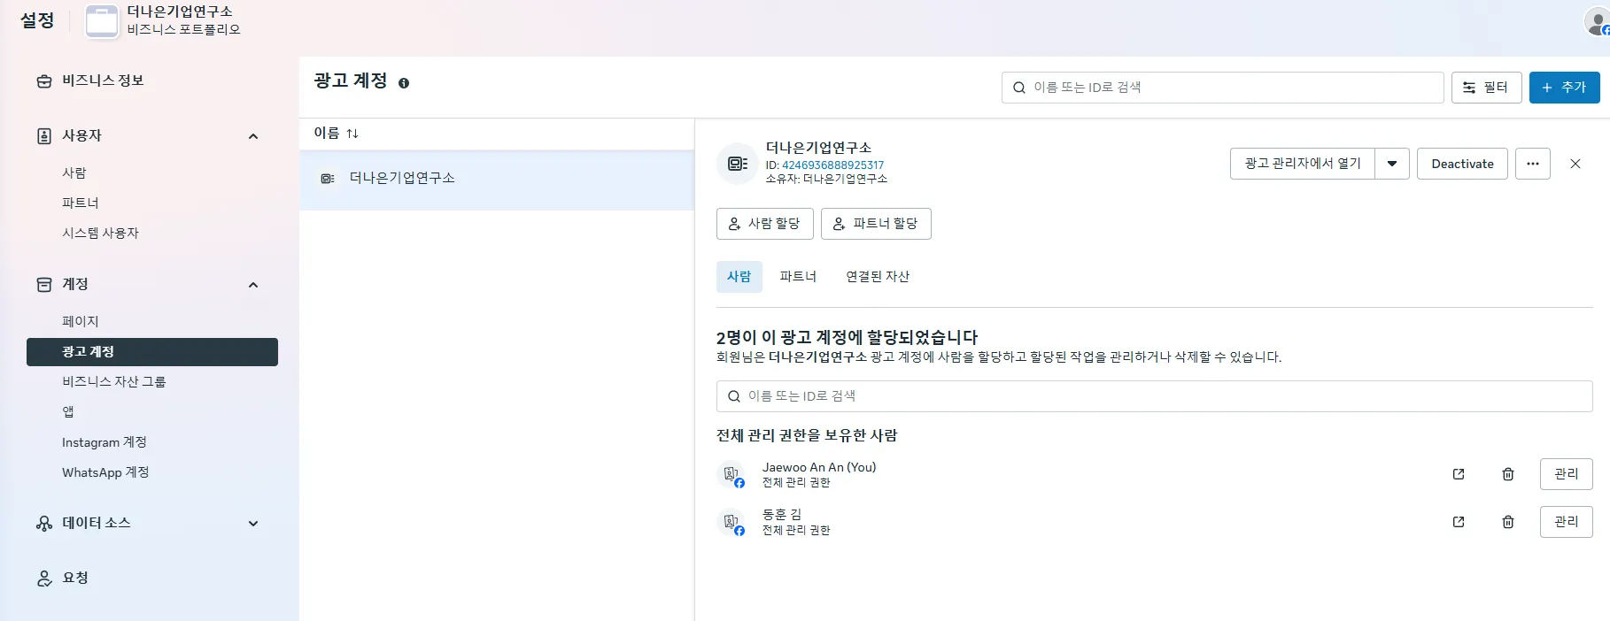Click 광고 관리자에서 열기 button

coord(1303,164)
